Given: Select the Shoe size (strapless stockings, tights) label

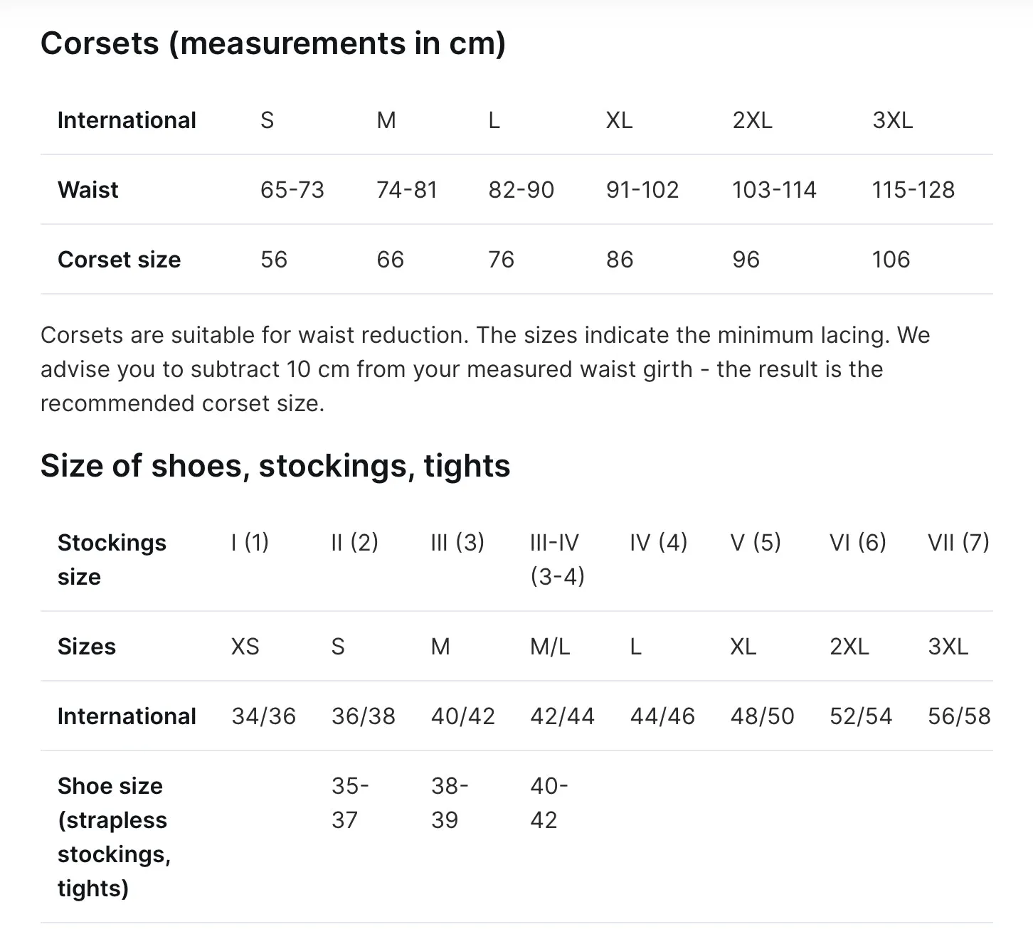Looking at the screenshot, I should [114, 837].
